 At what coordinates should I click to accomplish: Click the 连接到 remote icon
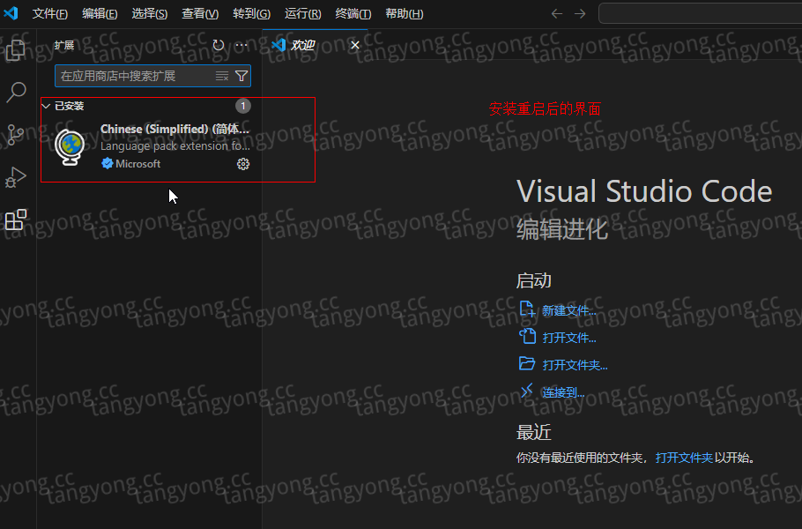527,391
